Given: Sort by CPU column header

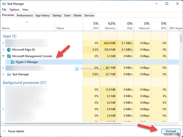Looking at the screenshot, I should tap(92, 26).
